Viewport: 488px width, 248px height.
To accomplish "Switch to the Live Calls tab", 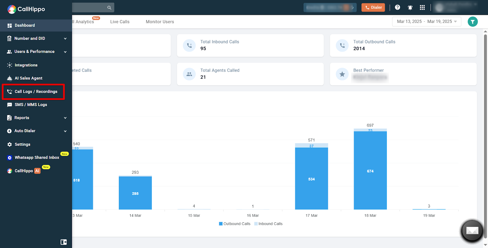I will 120,22.
